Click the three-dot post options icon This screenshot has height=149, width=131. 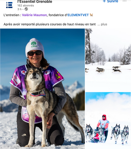click(124, 1)
